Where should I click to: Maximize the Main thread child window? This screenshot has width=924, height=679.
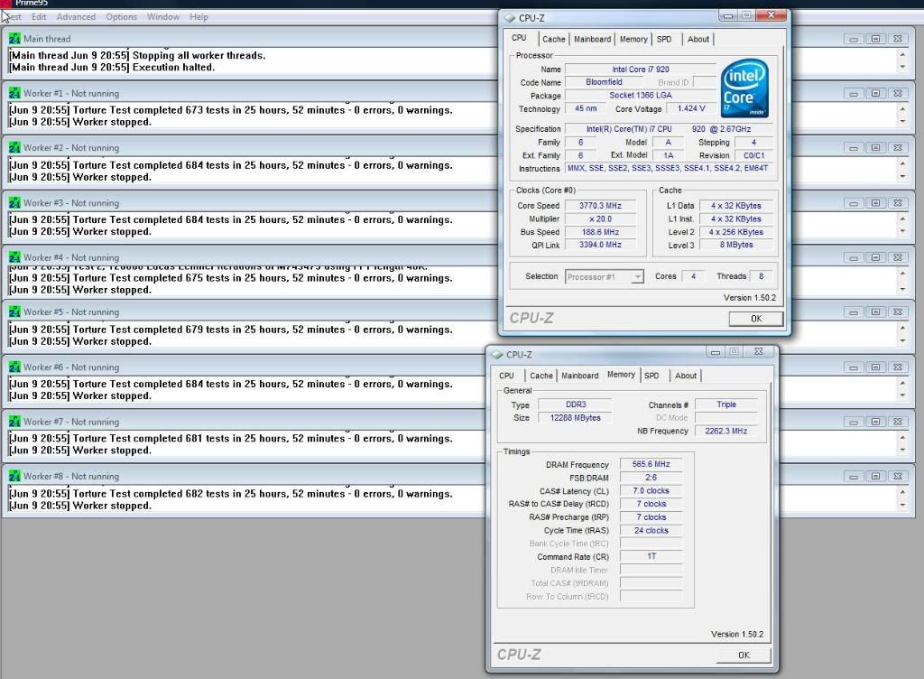click(x=875, y=39)
